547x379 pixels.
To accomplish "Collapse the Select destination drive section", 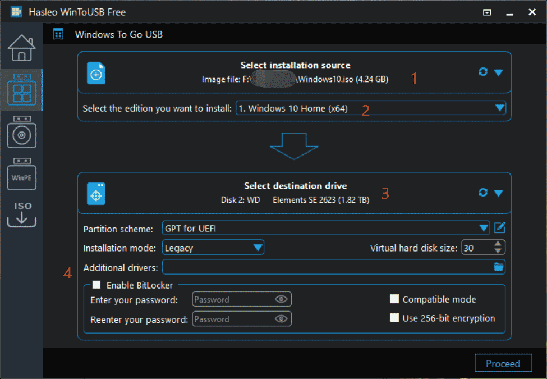I will coord(498,193).
